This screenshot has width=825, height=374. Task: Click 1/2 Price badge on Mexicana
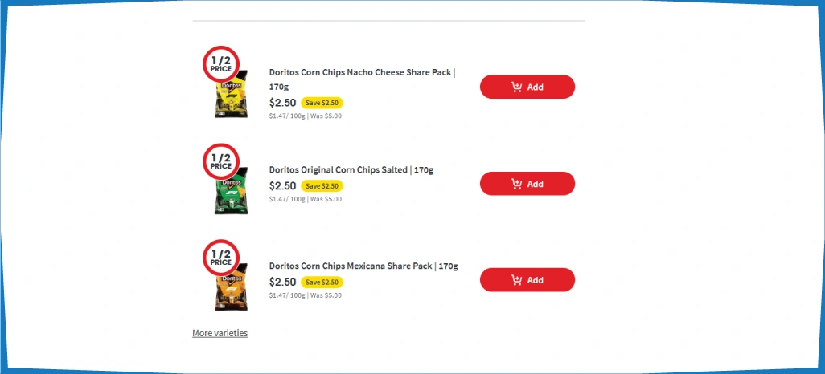[221, 258]
